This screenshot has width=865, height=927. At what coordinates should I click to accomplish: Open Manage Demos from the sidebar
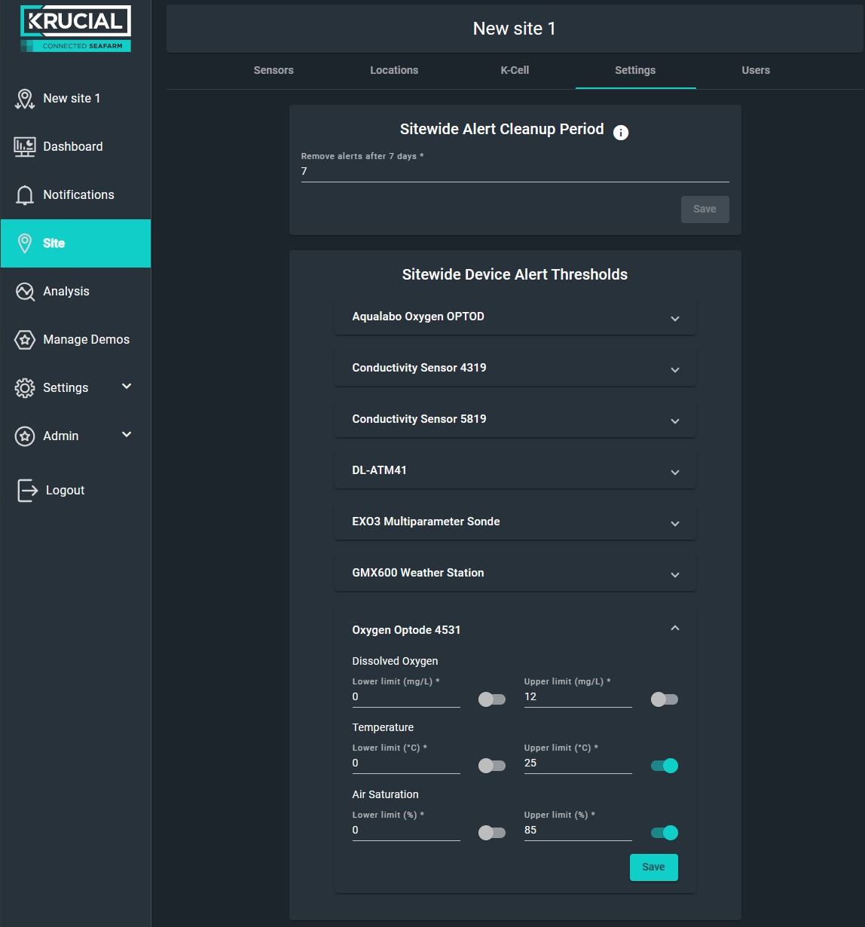[x=75, y=340]
